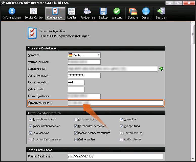Open the Design settings
196x162 pixels.
click(x=146, y=13)
